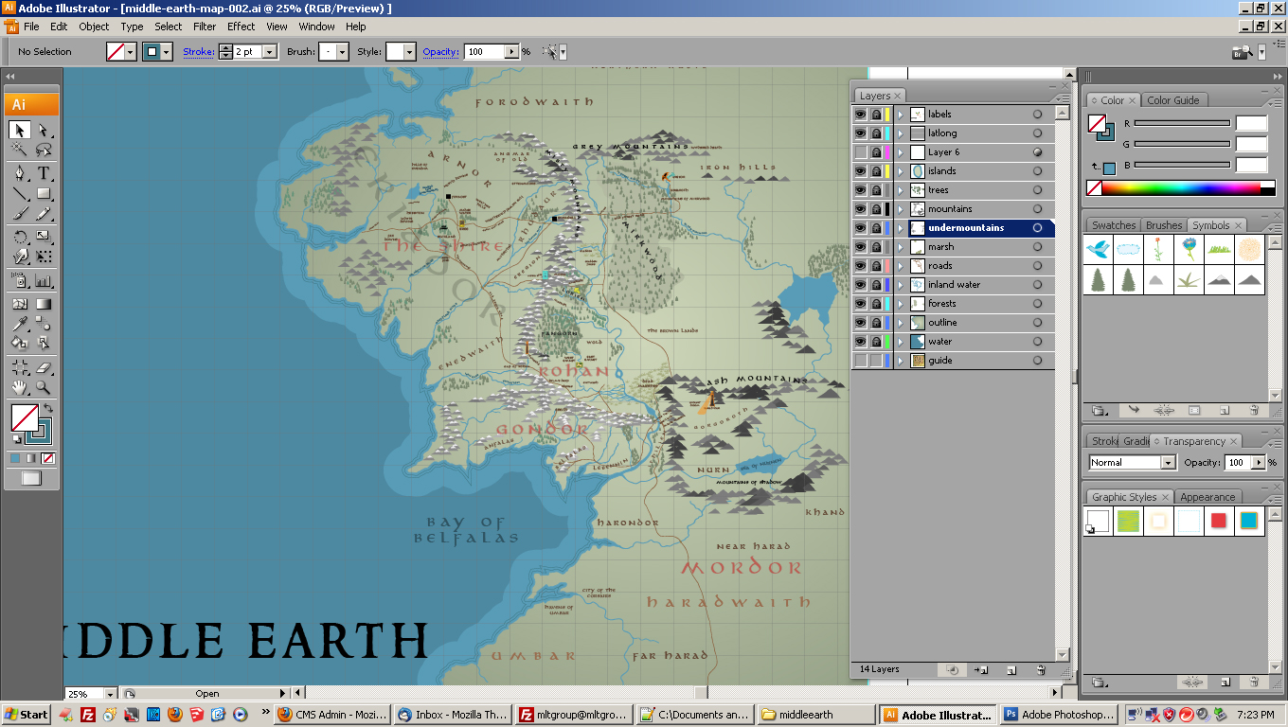The width and height of the screenshot is (1288, 727).
Task: Select the Hand tool
Action: pyautogui.click(x=20, y=387)
